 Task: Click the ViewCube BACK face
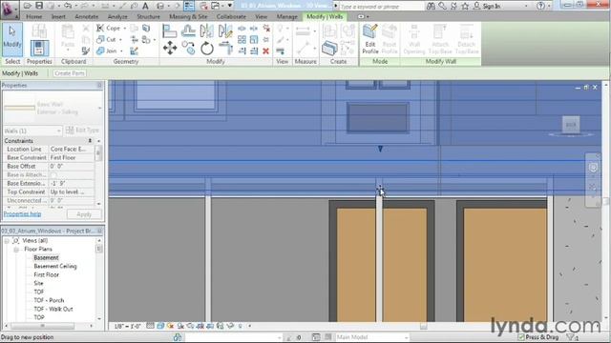pos(571,125)
